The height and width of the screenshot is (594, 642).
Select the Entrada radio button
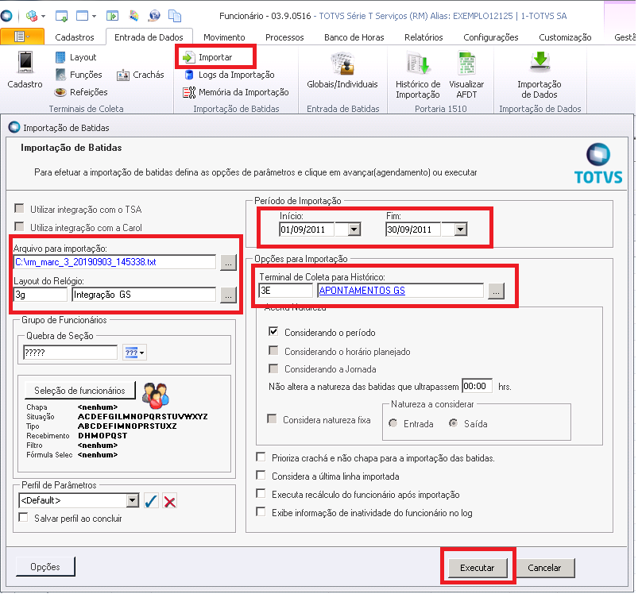tap(393, 423)
